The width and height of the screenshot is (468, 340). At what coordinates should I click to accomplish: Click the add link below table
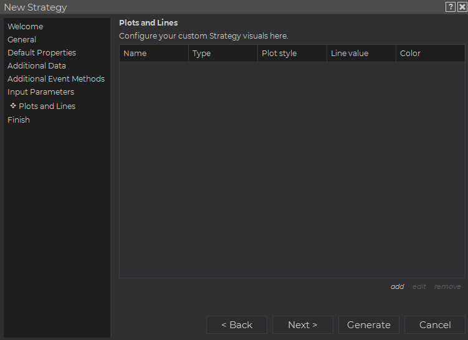(397, 286)
